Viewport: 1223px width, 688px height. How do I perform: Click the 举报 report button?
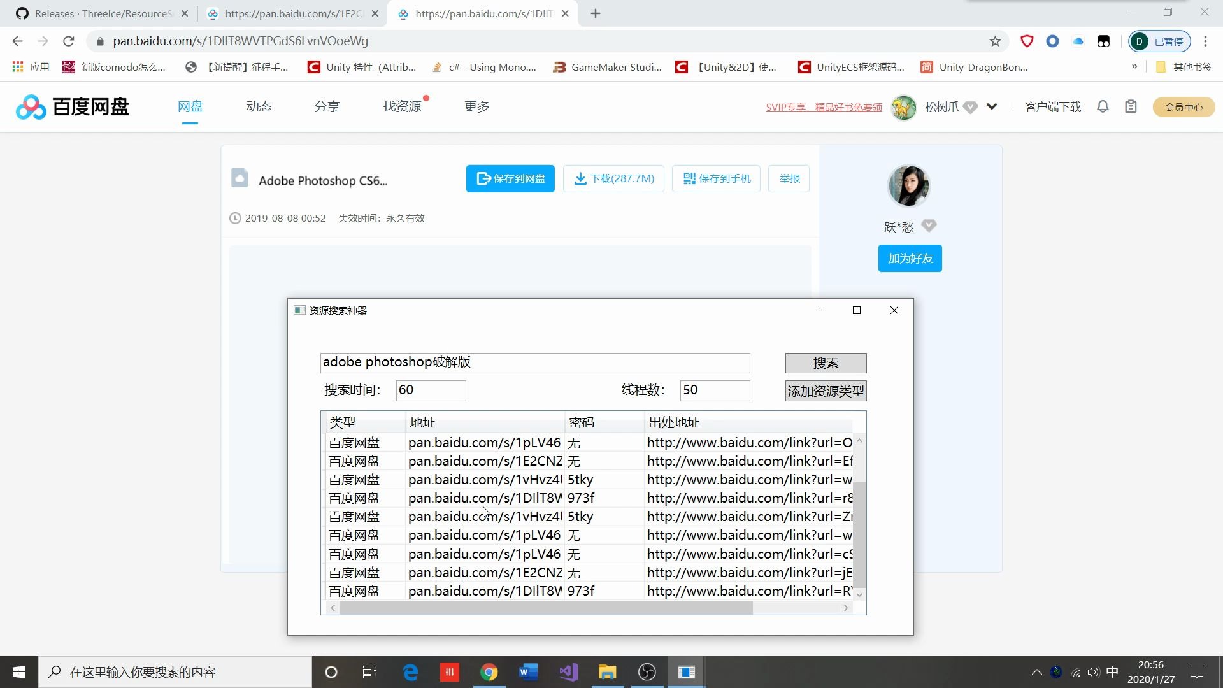coord(789,178)
